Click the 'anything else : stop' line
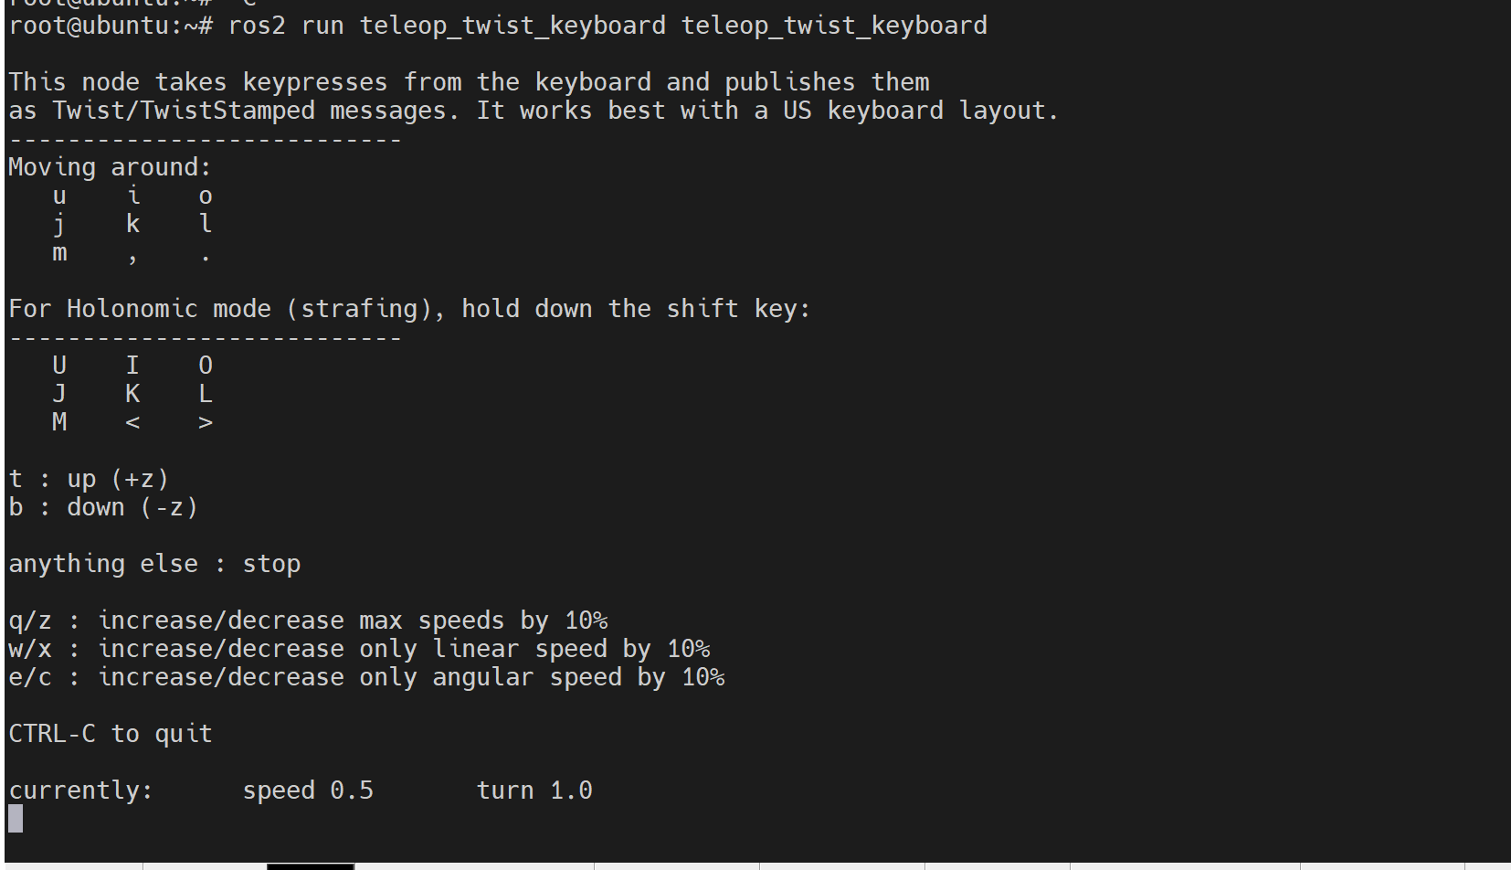 pos(154,564)
